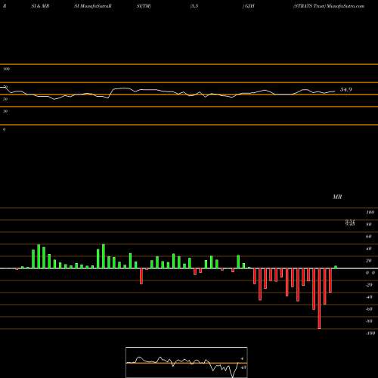This screenshot has width=378, height=378.
Task: Click the 48 value inside the mini chart
Action: tap(243, 367)
